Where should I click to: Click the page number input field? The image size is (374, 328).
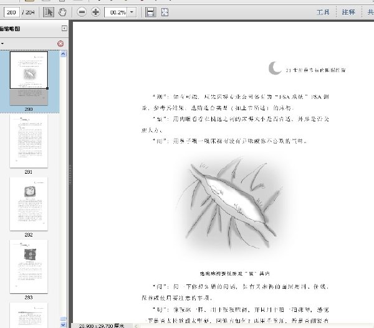[12, 12]
